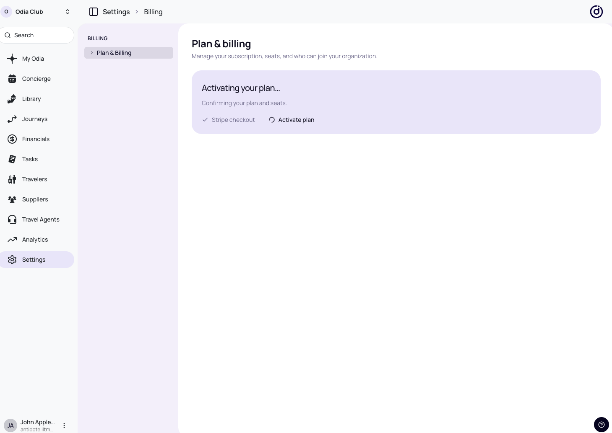Click the Suppliers people icon
This screenshot has width=612, height=433.
[x=12, y=199]
